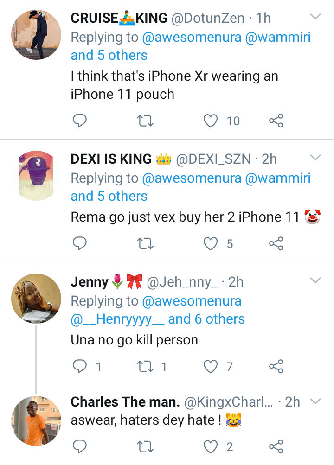
Task: Share DotunZen's tweet
Action: [276, 121]
